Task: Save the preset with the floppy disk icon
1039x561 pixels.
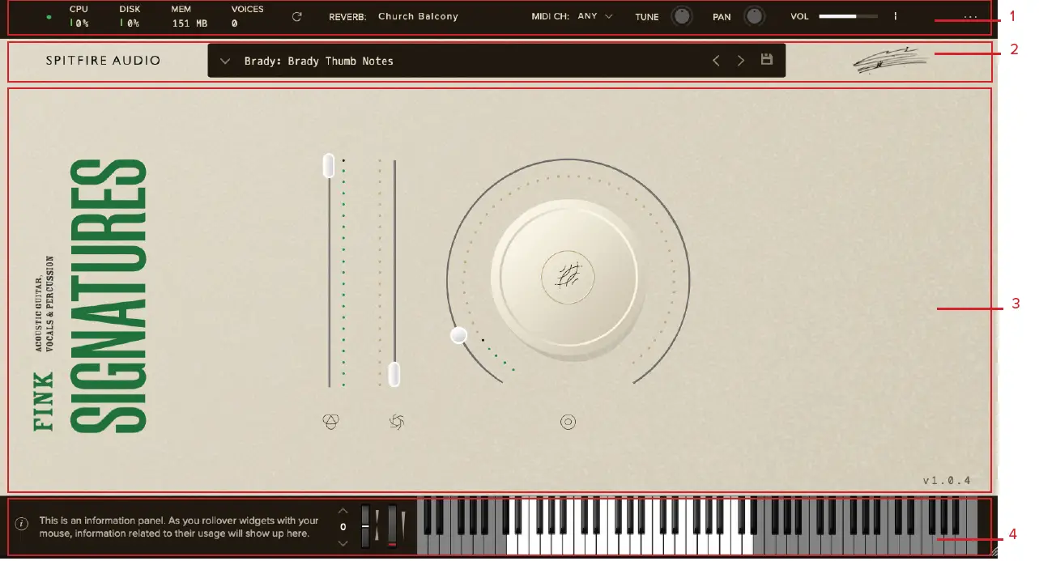Action: (x=767, y=60)
